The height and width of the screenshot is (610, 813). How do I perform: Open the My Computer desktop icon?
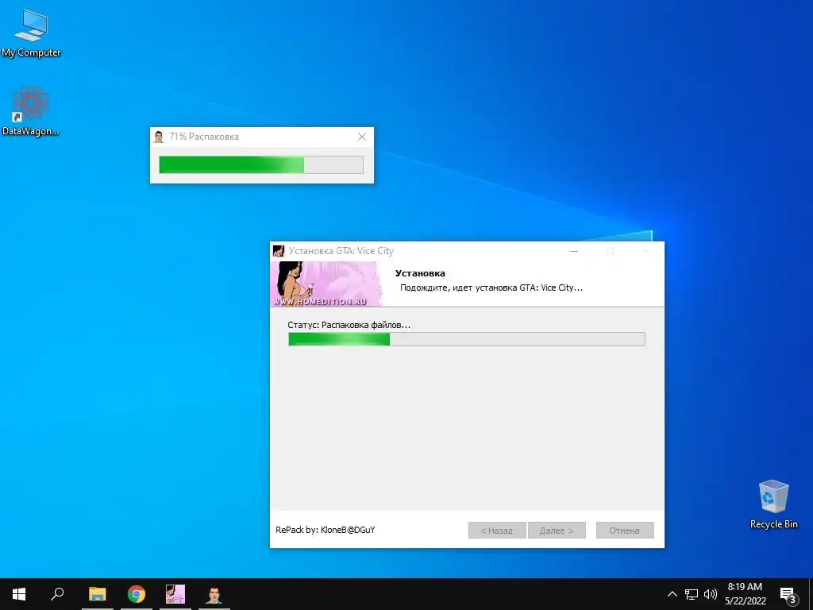[x=31, y=33]
